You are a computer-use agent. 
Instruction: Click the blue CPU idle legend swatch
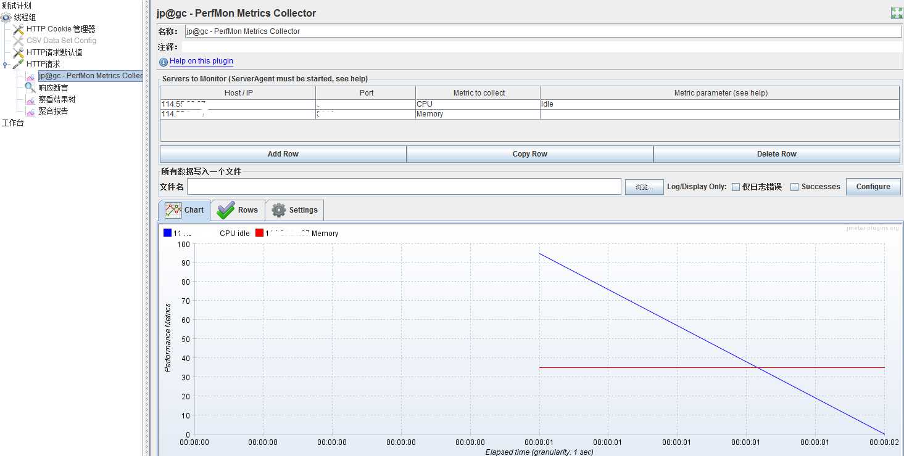point(167,233)
